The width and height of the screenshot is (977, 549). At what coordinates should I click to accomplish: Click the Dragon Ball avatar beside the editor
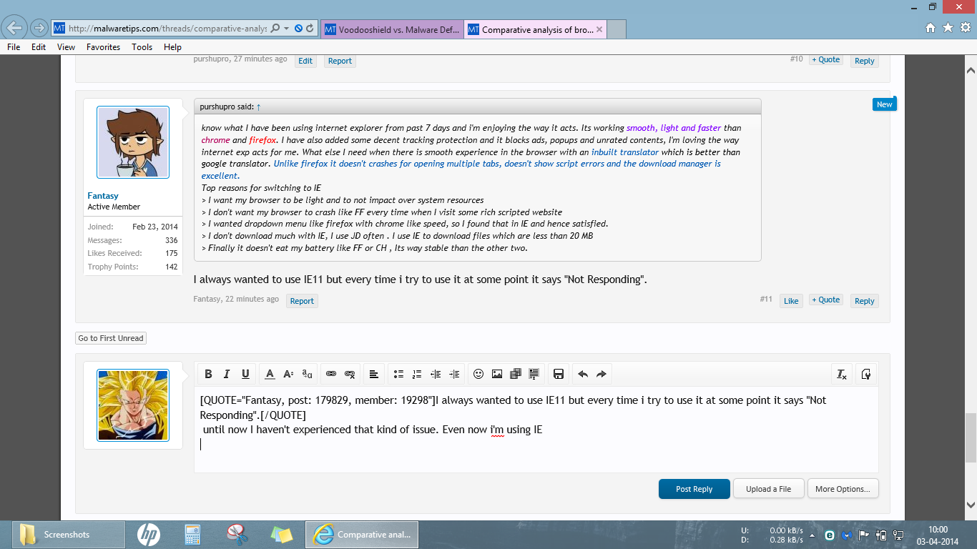tap(133, 405)
